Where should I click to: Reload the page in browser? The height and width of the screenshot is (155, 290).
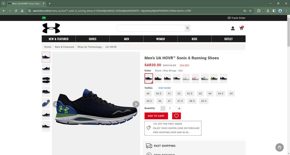(x=16, y=11)
